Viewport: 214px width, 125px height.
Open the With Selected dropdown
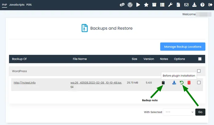[x=179, y=112]
